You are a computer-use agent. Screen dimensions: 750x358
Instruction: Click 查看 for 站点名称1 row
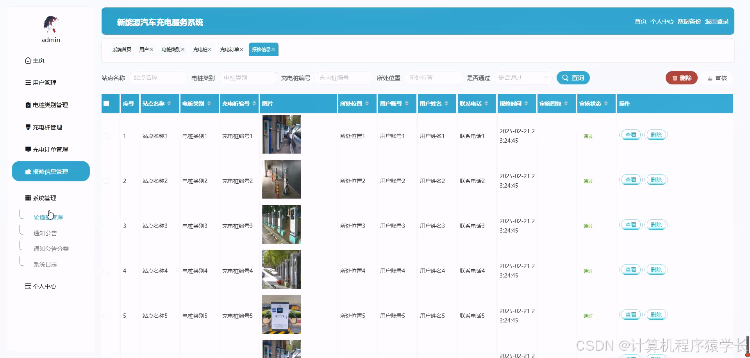631,135
